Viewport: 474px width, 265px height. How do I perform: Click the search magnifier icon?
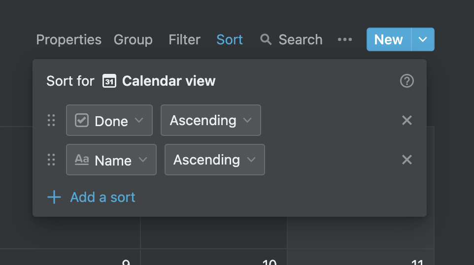click(x=266, y=39)
